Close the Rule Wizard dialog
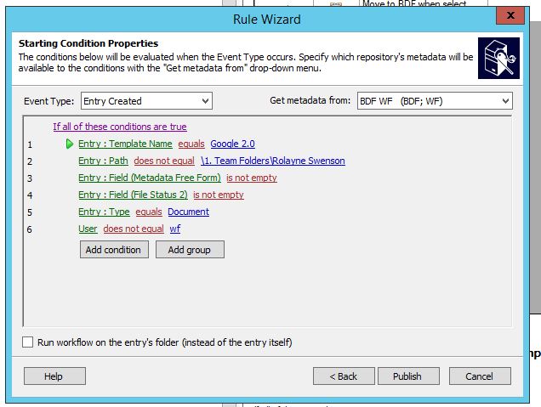 tap(510, 15)
